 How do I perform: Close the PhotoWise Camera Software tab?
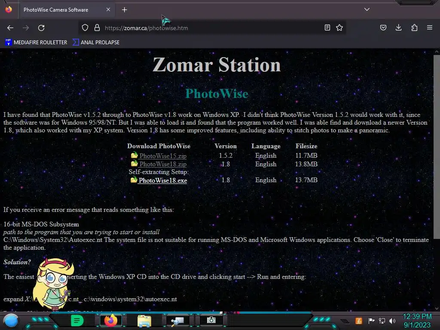(108, 9)
